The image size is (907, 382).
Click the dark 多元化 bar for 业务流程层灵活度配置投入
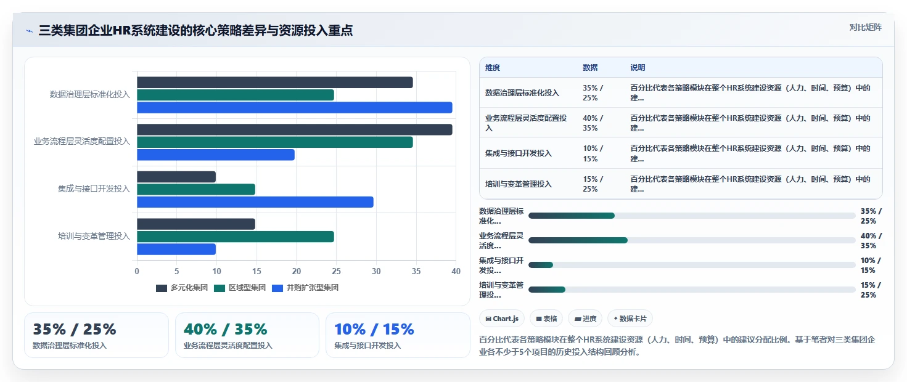pyautogui.click(x=295, y=130)
